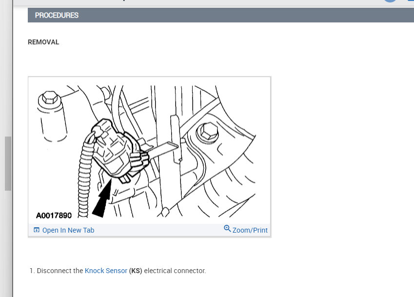Select the REMOVAL heading text
Image resolution: width=414 pixels, height=297 pixels.
43,42
